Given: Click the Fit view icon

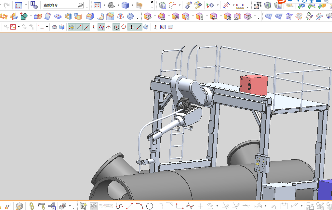Looking at the screenshot, I should point(97,5).
